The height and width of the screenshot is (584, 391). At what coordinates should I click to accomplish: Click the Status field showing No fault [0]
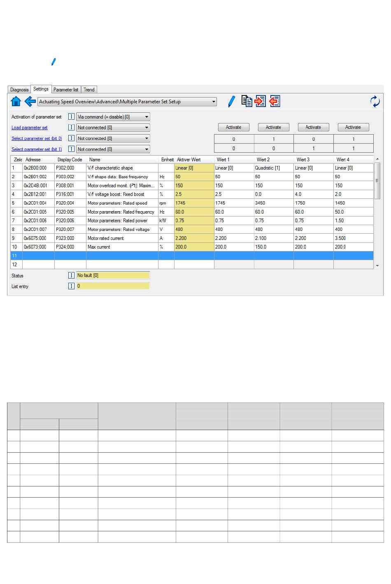[113, 275]
